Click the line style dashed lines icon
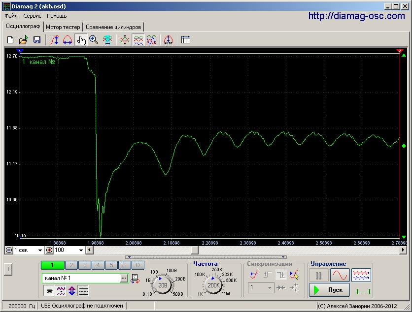The height and width of the screenshot is (312, 412). pyautogui.click(x=84, y=291)
